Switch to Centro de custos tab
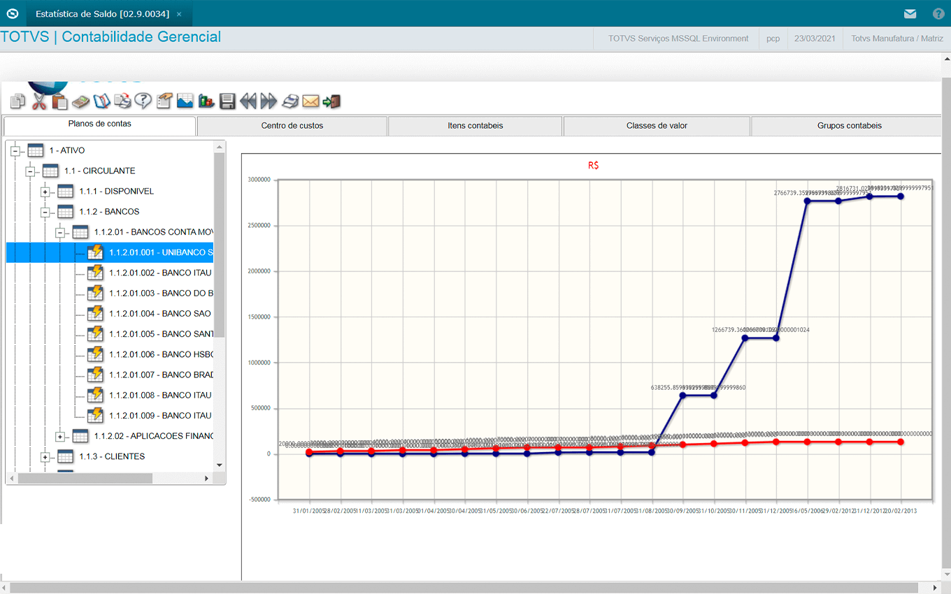 pos(292,126)
